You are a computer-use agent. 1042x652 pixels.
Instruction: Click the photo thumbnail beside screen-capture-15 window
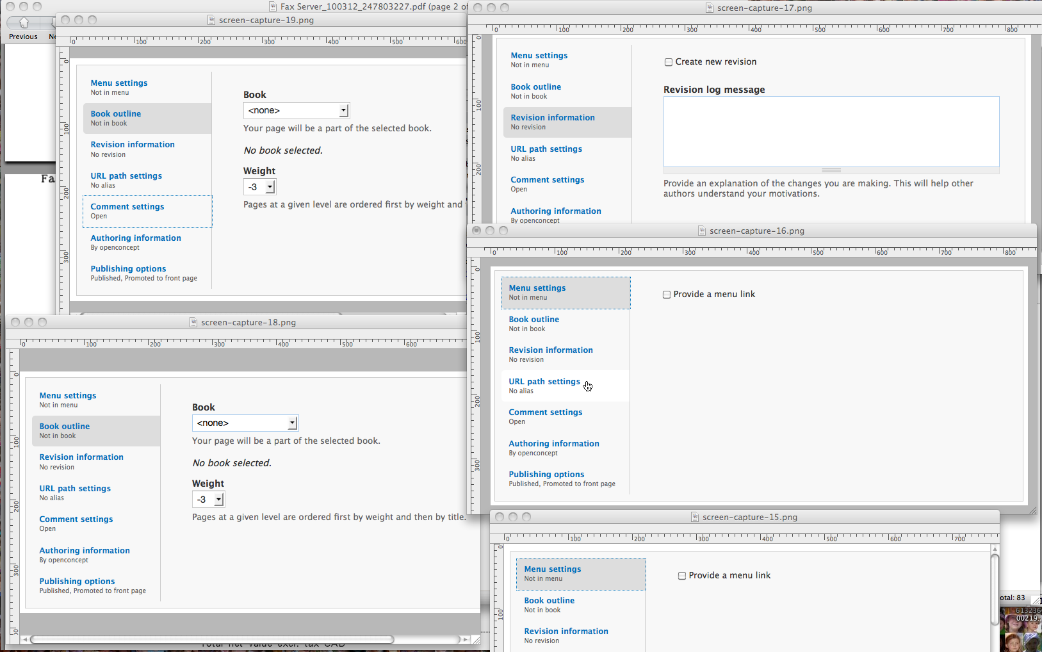[x=1021, y=629]
